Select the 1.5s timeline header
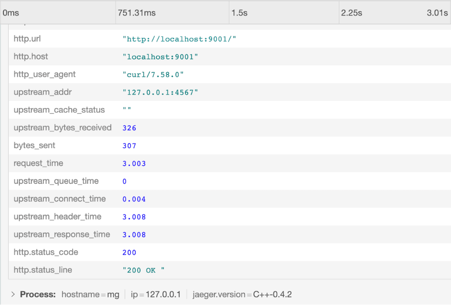This screenshot has width=451, height=305. click(x=239, y=13)
